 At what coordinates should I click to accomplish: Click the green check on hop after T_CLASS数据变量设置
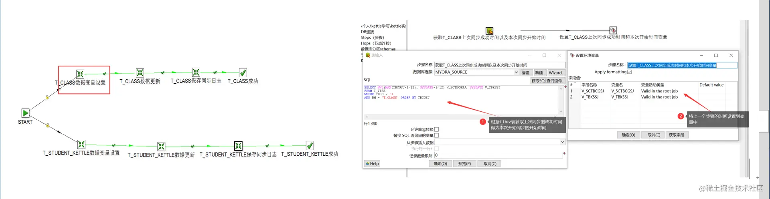pyautogui.click(x=104, y=74)
